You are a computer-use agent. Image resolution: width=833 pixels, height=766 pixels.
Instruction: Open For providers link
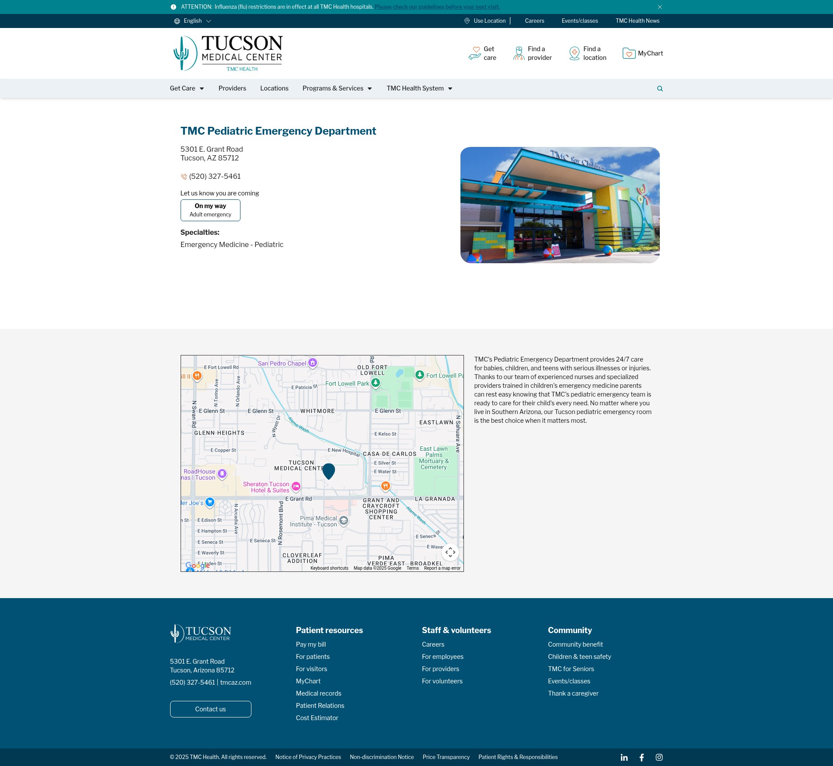440,669
